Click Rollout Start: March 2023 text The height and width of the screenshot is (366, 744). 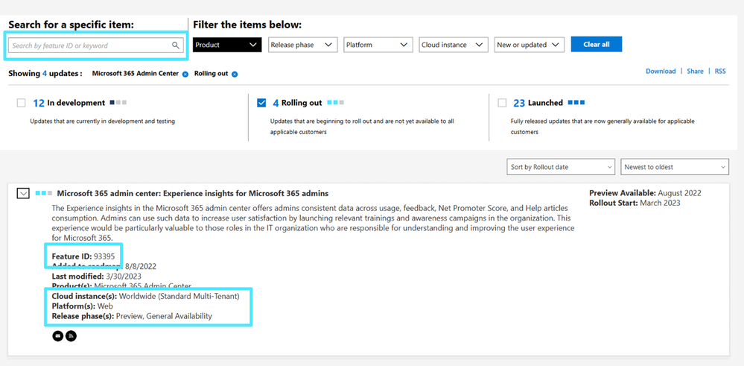point(635,203)
